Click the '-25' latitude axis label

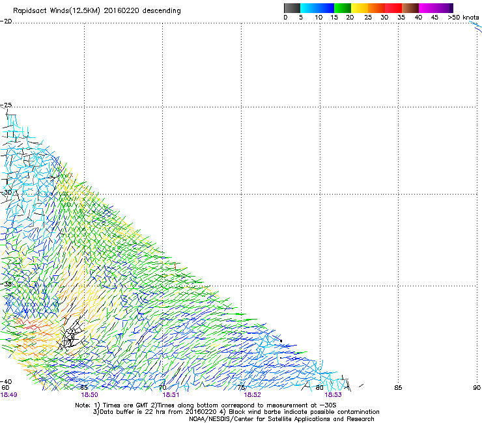tap(6, 105)
